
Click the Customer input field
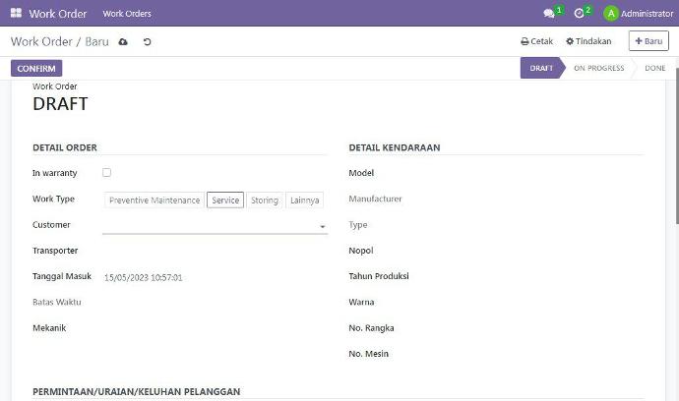click(x=209, y=225)
